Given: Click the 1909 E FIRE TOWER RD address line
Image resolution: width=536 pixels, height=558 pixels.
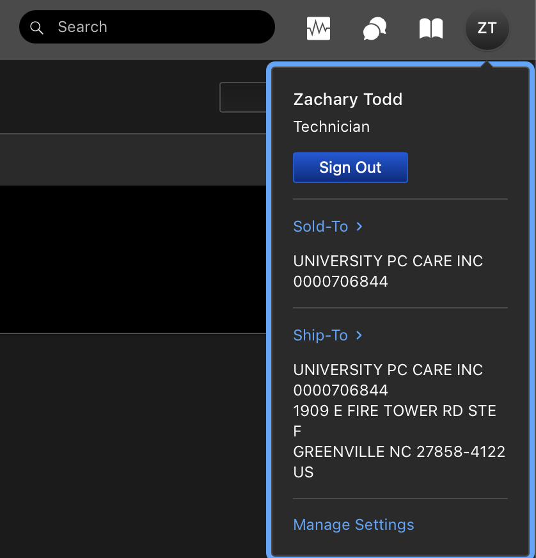Looking at the screenshot, I should [395, 411].
